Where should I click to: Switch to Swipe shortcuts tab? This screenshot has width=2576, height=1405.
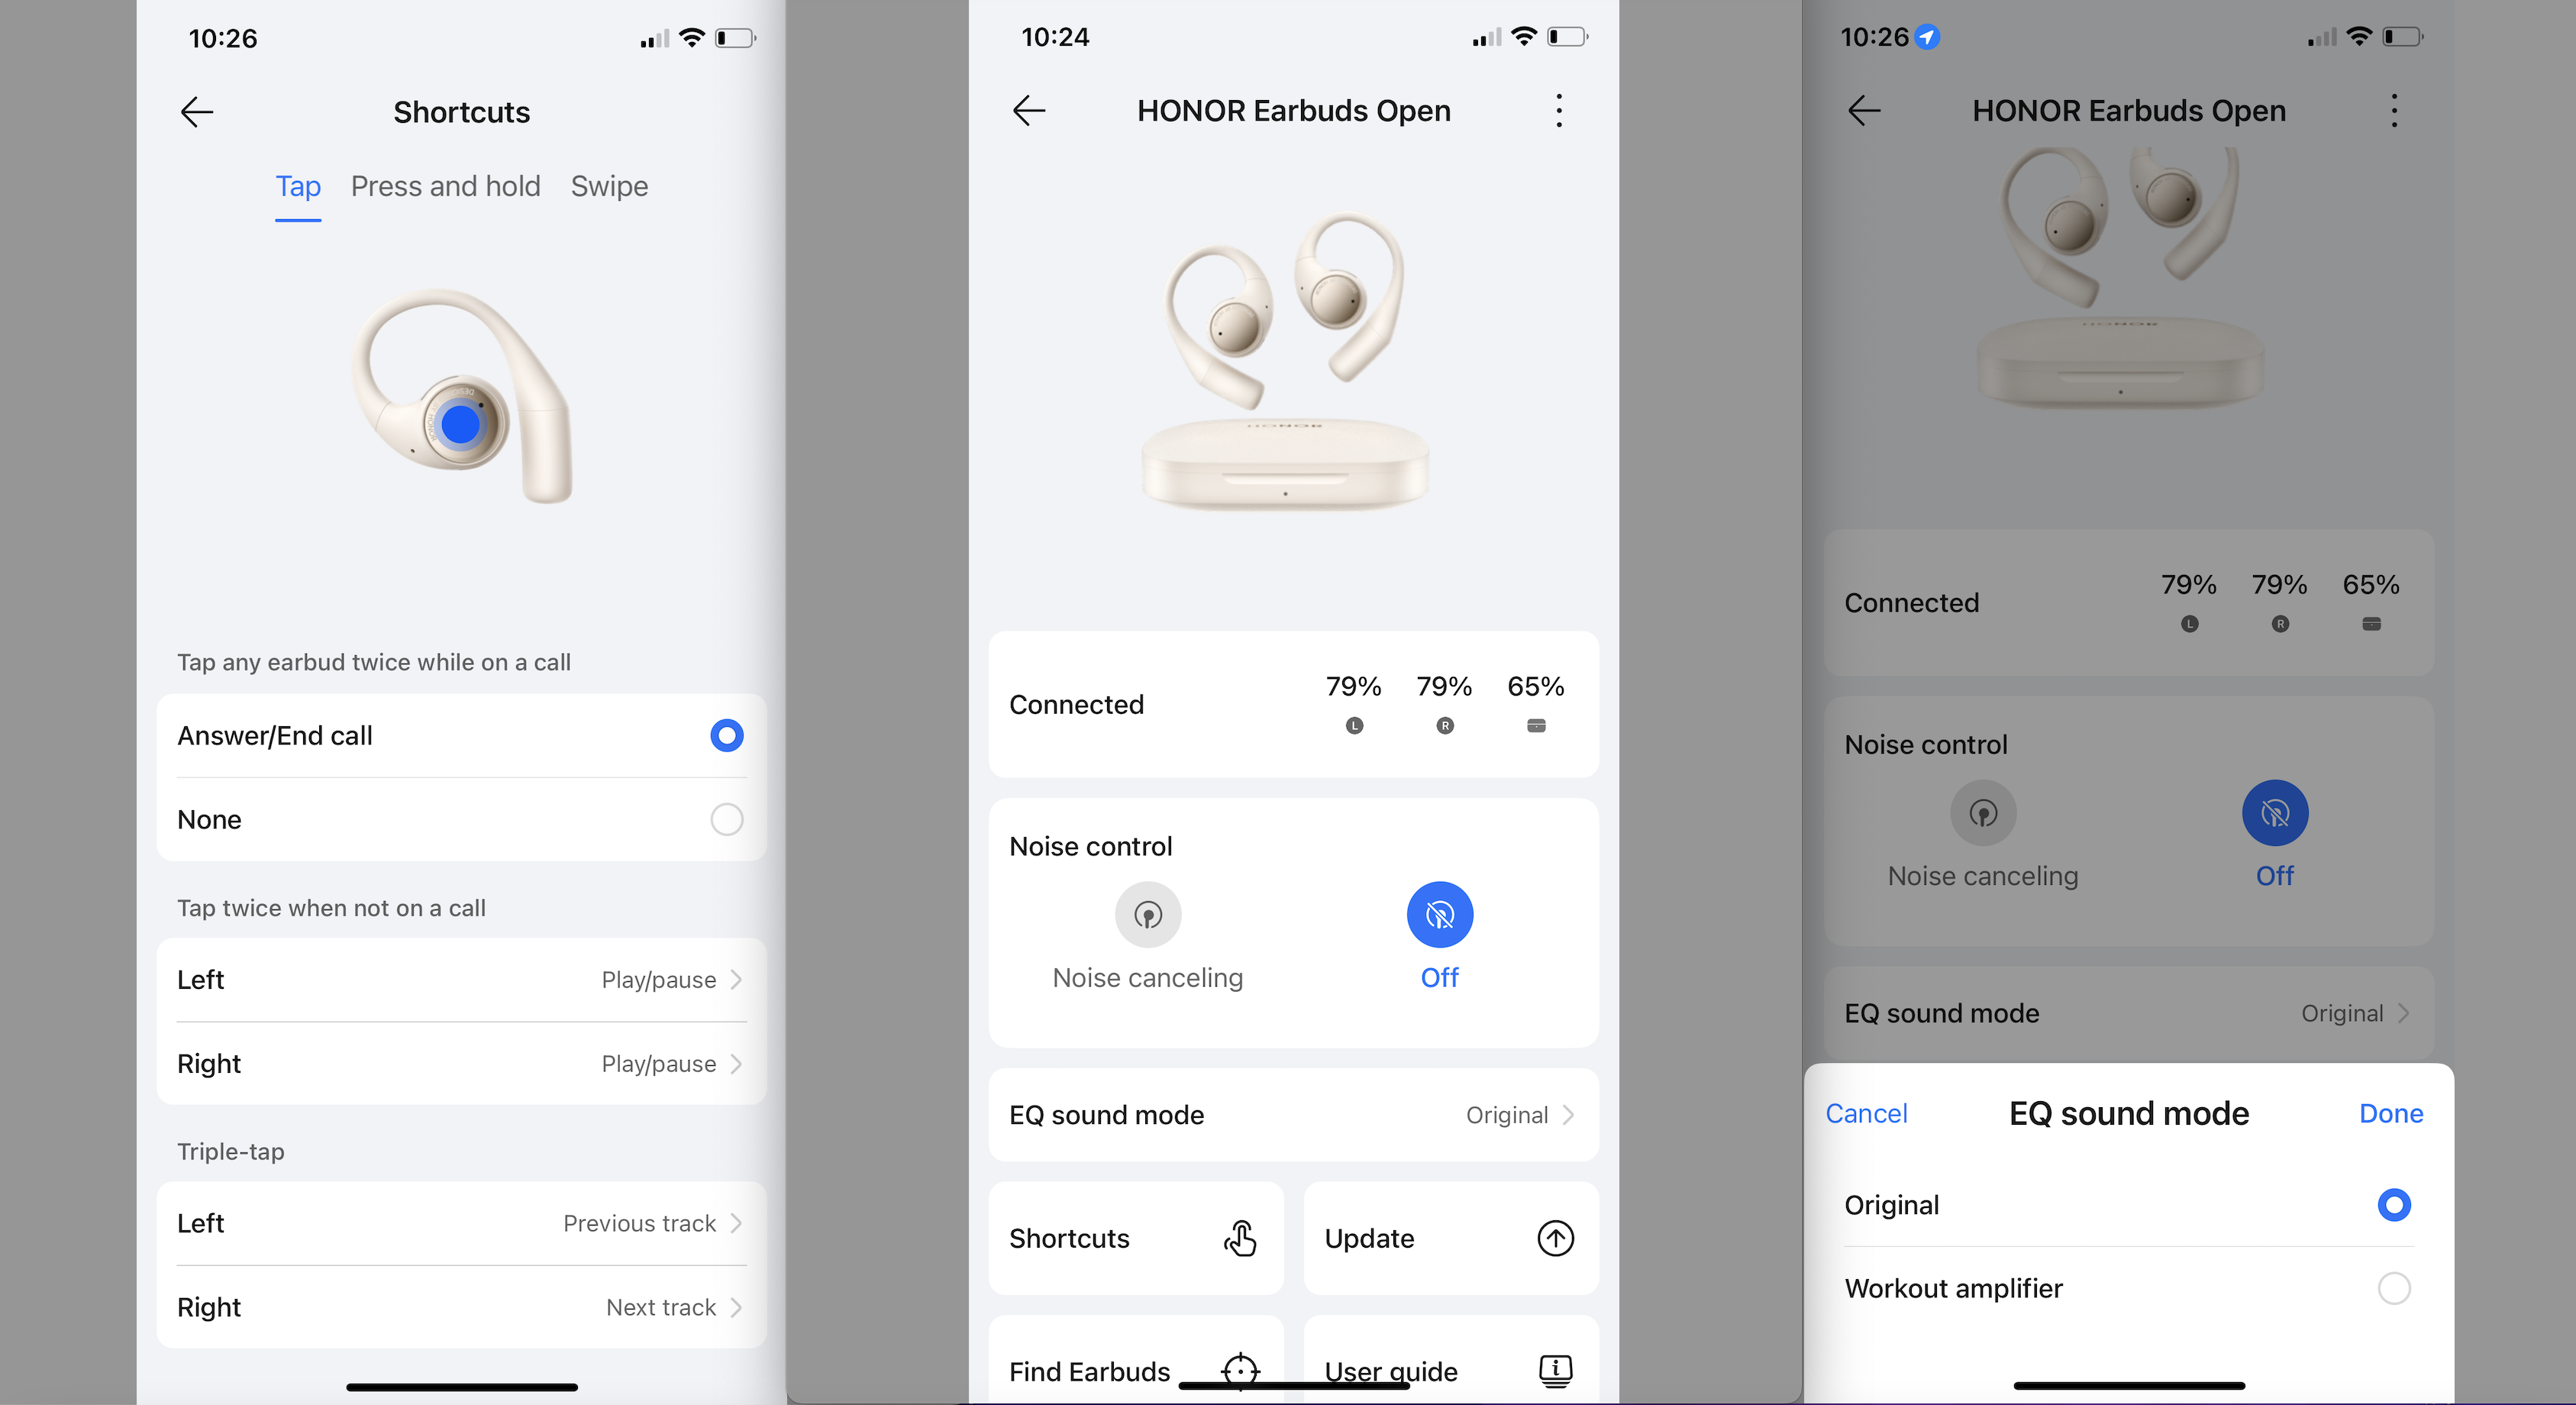[611, 187]
